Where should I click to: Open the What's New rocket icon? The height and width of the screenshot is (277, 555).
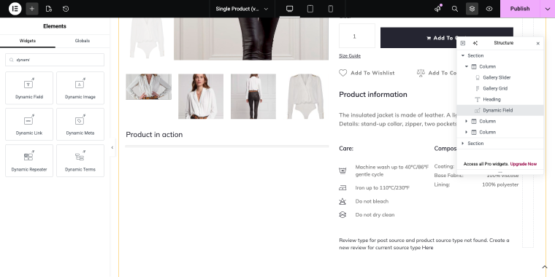click(x=438, y=9)
